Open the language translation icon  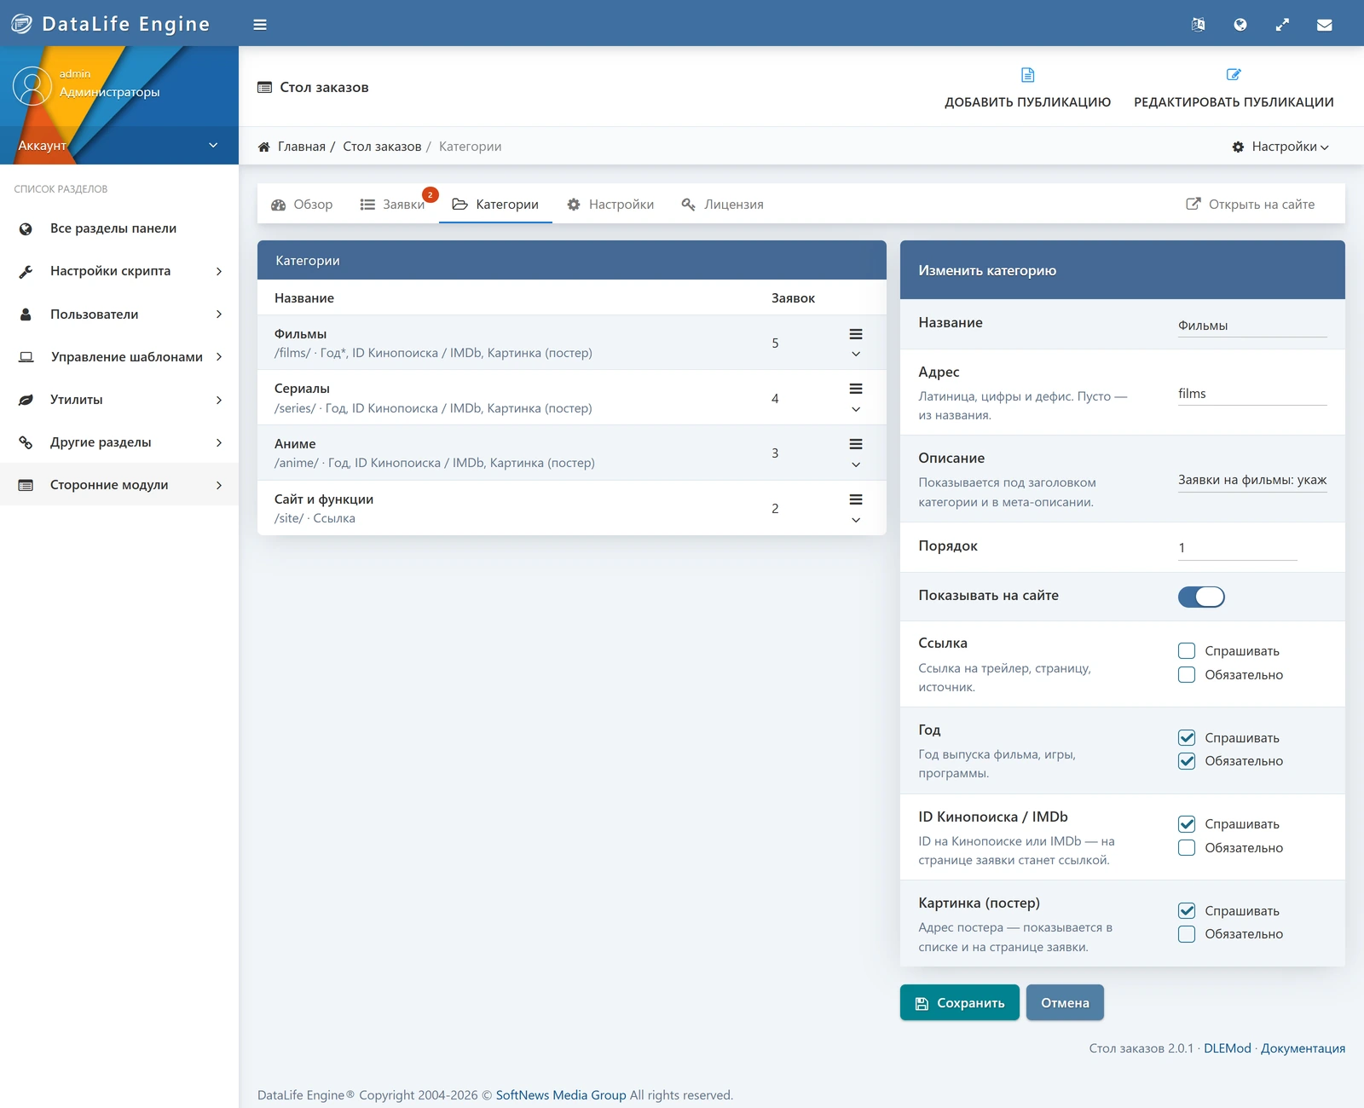1198,25
